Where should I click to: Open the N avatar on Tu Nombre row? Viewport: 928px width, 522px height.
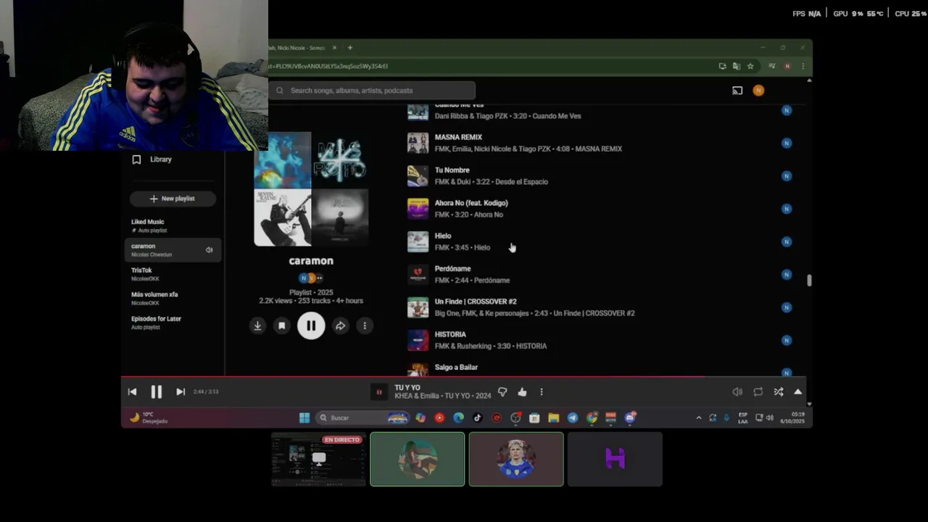787,176
